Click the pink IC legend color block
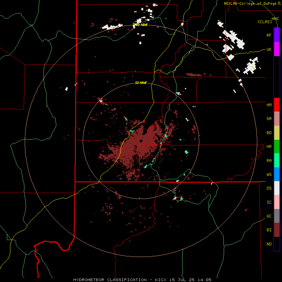282x282 pixels. [277, 202]
